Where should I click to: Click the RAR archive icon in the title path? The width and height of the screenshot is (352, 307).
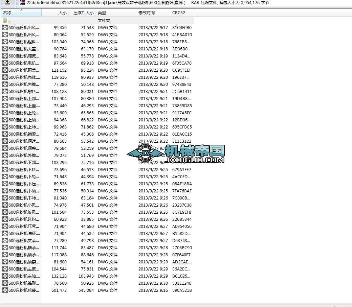22,2
